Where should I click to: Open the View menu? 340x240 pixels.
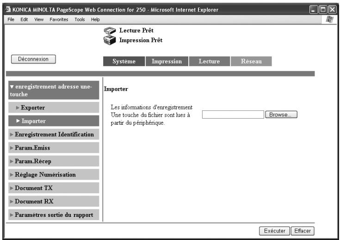[x=39, y=19]
